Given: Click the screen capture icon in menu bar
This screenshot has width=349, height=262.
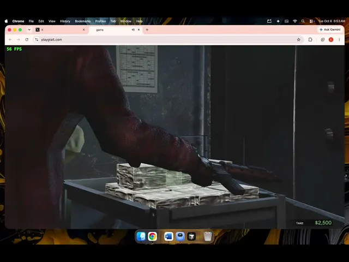Looking at the screenshot, I should 269,21.
